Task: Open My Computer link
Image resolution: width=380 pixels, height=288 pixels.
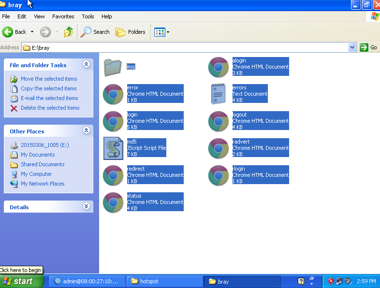Action: [36, 174]
